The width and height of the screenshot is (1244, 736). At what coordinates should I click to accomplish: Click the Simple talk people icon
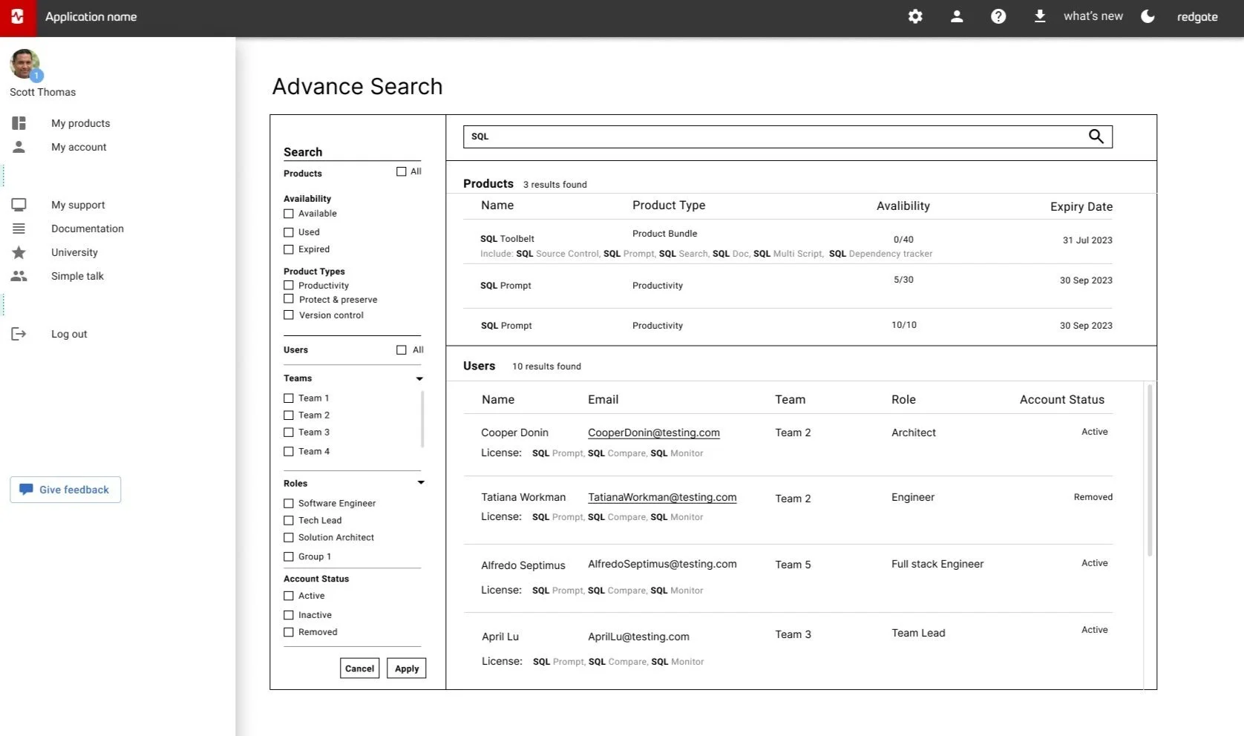click(19, 276)
